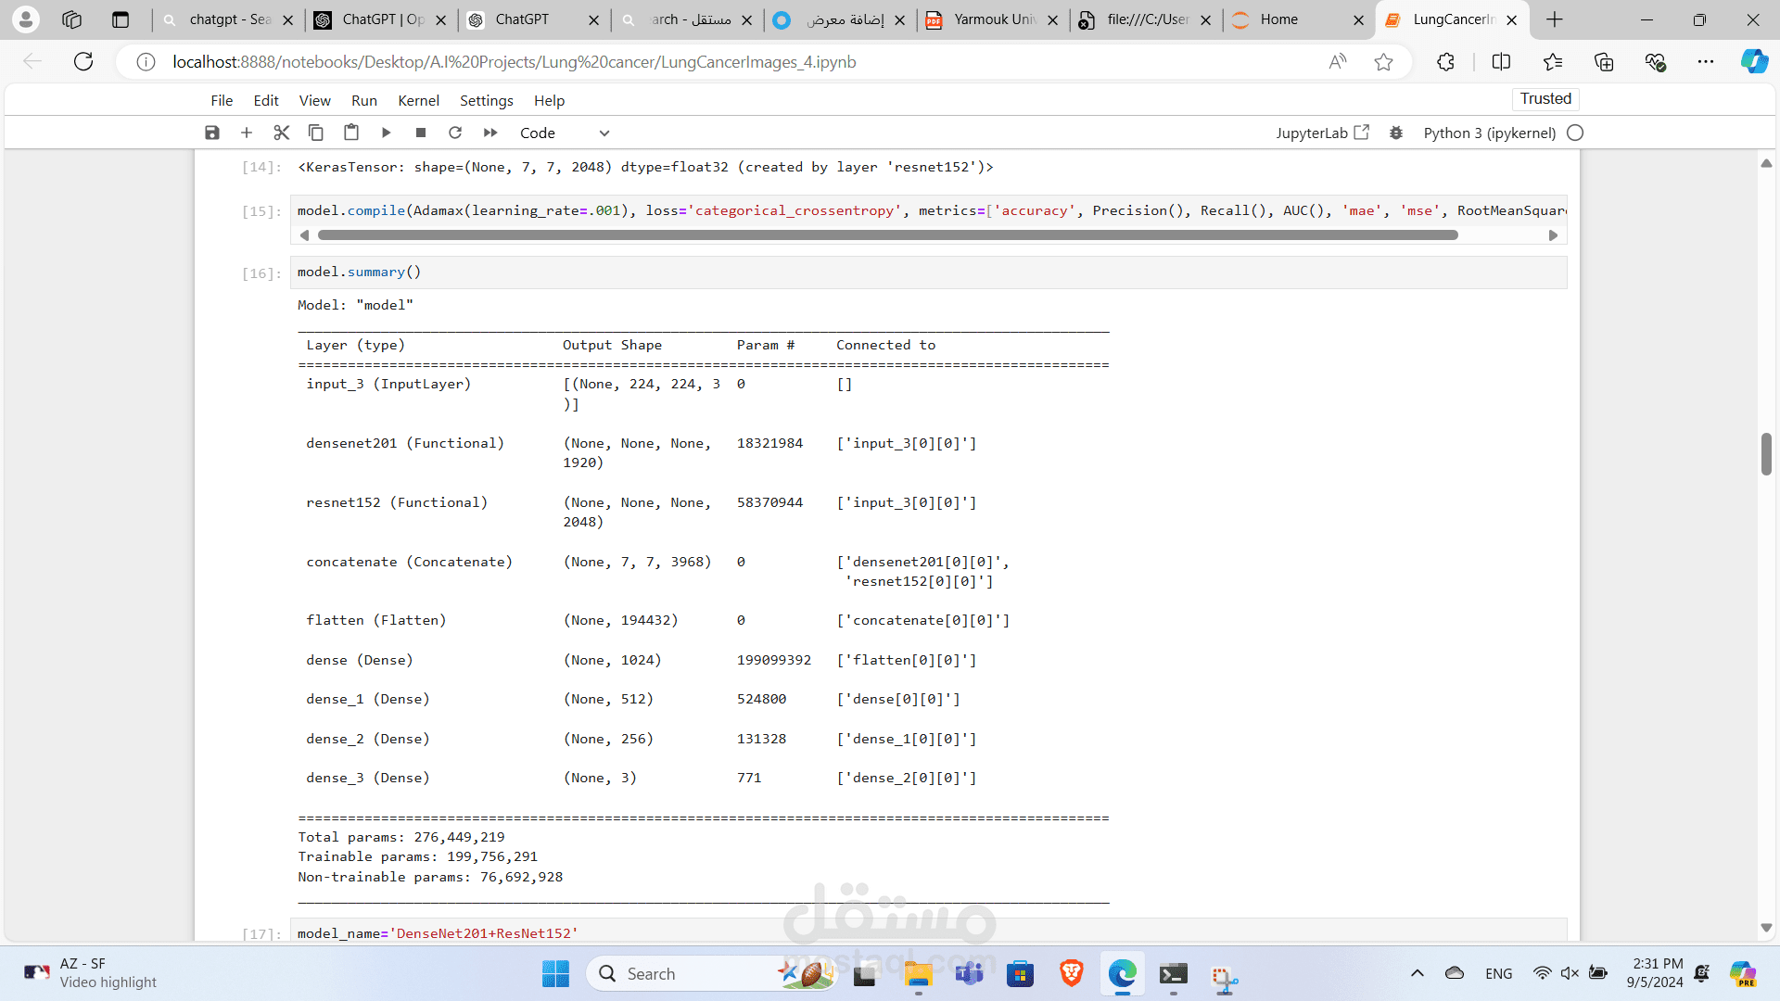This screenshot has width=1780, height=1001.
Task: Switch to the Yarmouk University browser tab
Action: click(x=994, y=19)
